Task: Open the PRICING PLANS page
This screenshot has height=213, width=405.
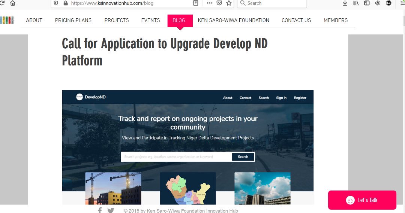Action: (x=73, y=20)
